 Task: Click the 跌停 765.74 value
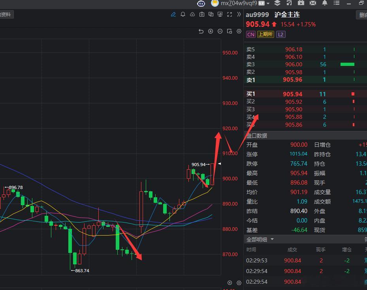[299, 164]
